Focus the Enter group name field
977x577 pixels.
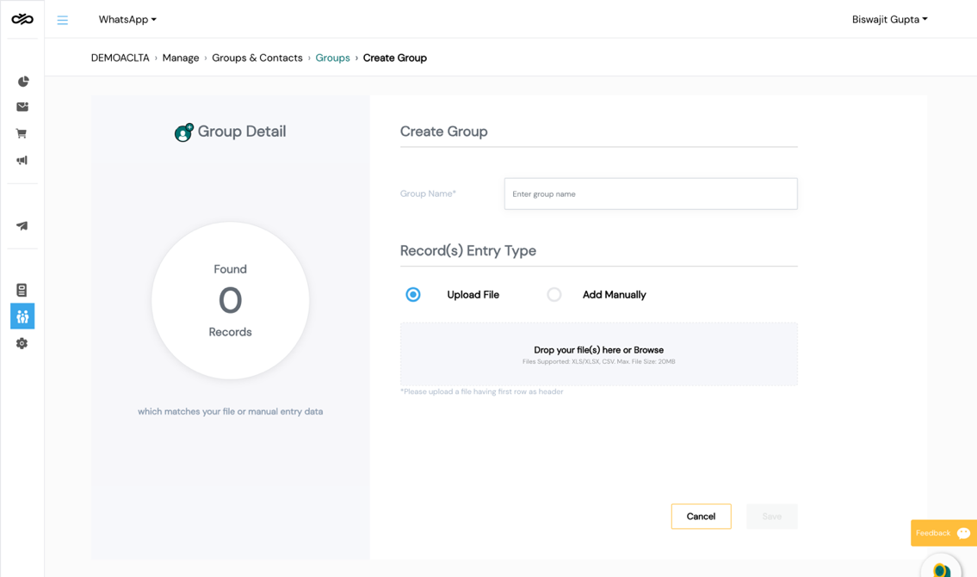651,193
